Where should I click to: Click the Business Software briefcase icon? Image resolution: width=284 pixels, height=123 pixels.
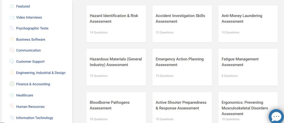coord(12,39)
